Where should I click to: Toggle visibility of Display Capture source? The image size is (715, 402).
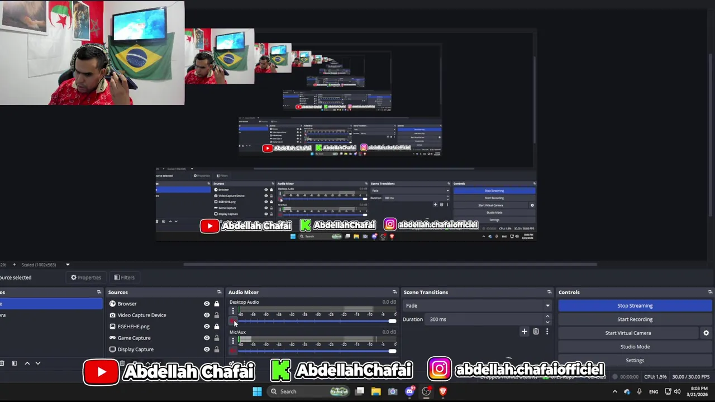pyautogui.click(x=207, y=350)
